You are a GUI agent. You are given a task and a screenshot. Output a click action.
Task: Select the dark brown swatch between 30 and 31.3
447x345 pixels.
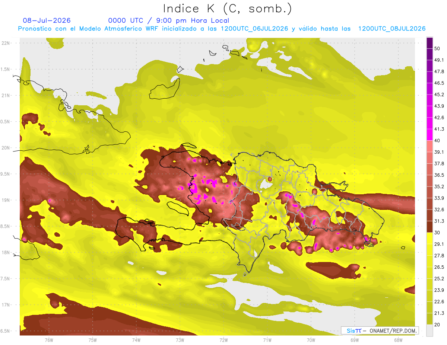(429, 227)
